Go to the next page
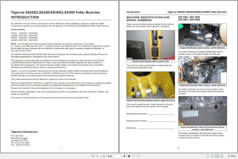Viewport: 238px width, 159px height. click(x=125, y=156)
